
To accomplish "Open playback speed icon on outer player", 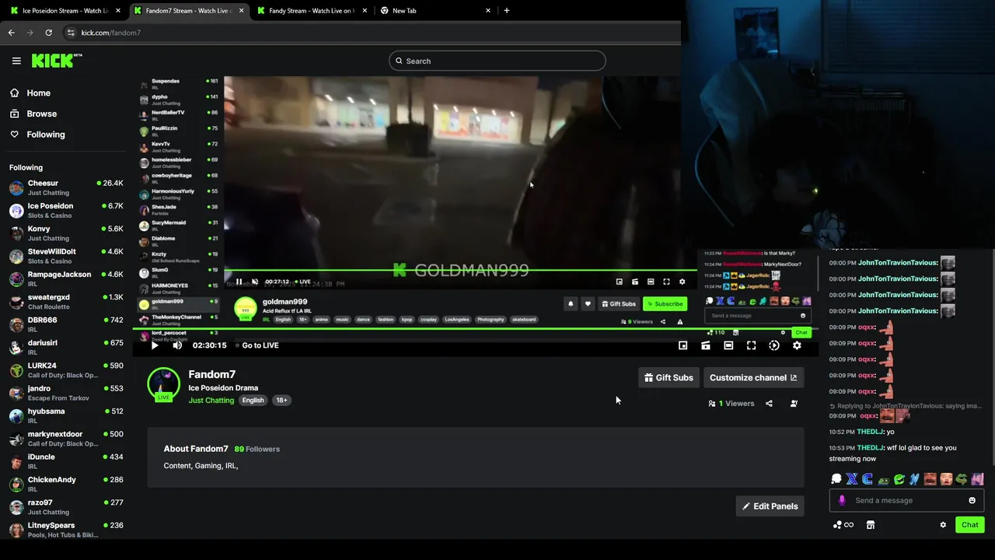I will (774, 345).
